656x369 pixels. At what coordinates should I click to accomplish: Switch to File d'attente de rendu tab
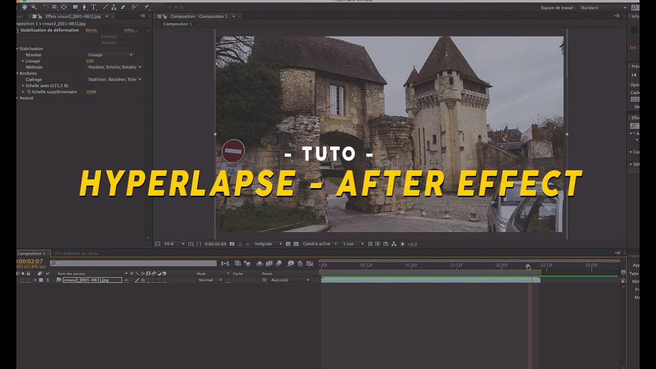coord(77,253)
